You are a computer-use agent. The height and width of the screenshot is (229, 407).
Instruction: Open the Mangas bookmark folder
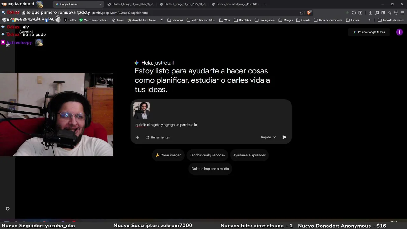click(x=286, y=20)
